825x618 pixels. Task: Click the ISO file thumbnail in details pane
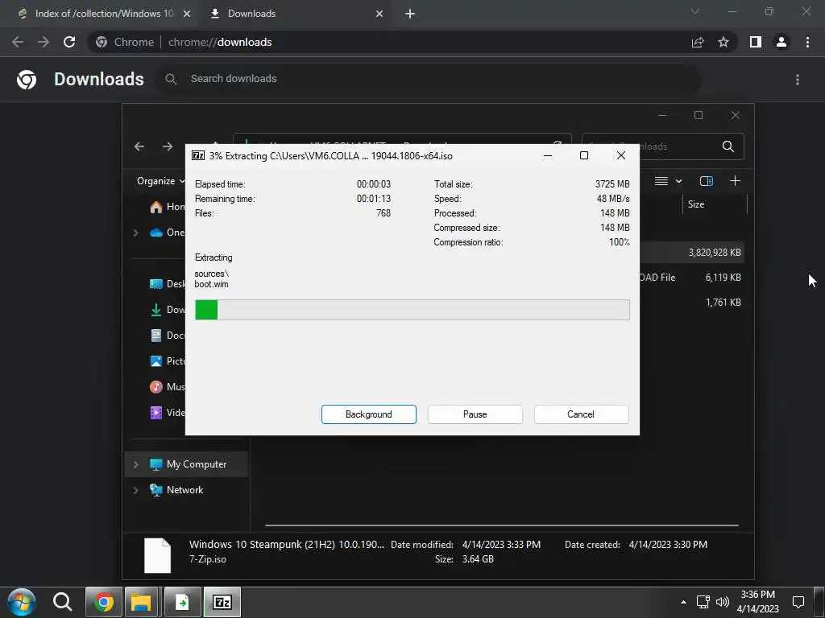(x=158, y=555)
